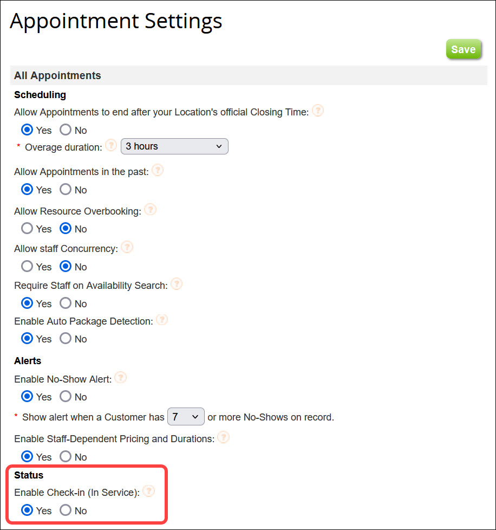Open help for Closing Time setting
The width and height of the screenshot is (496, 530).
(x=318, y=111)
